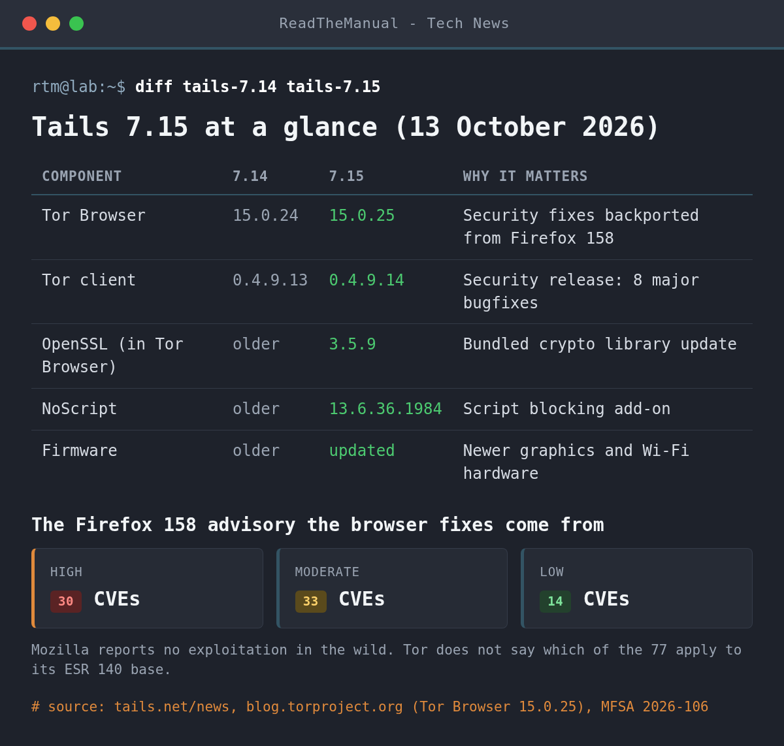Screen dimensions: 784x746
Task: Click the HIGH severity label
Action: (x=67, y=572)
